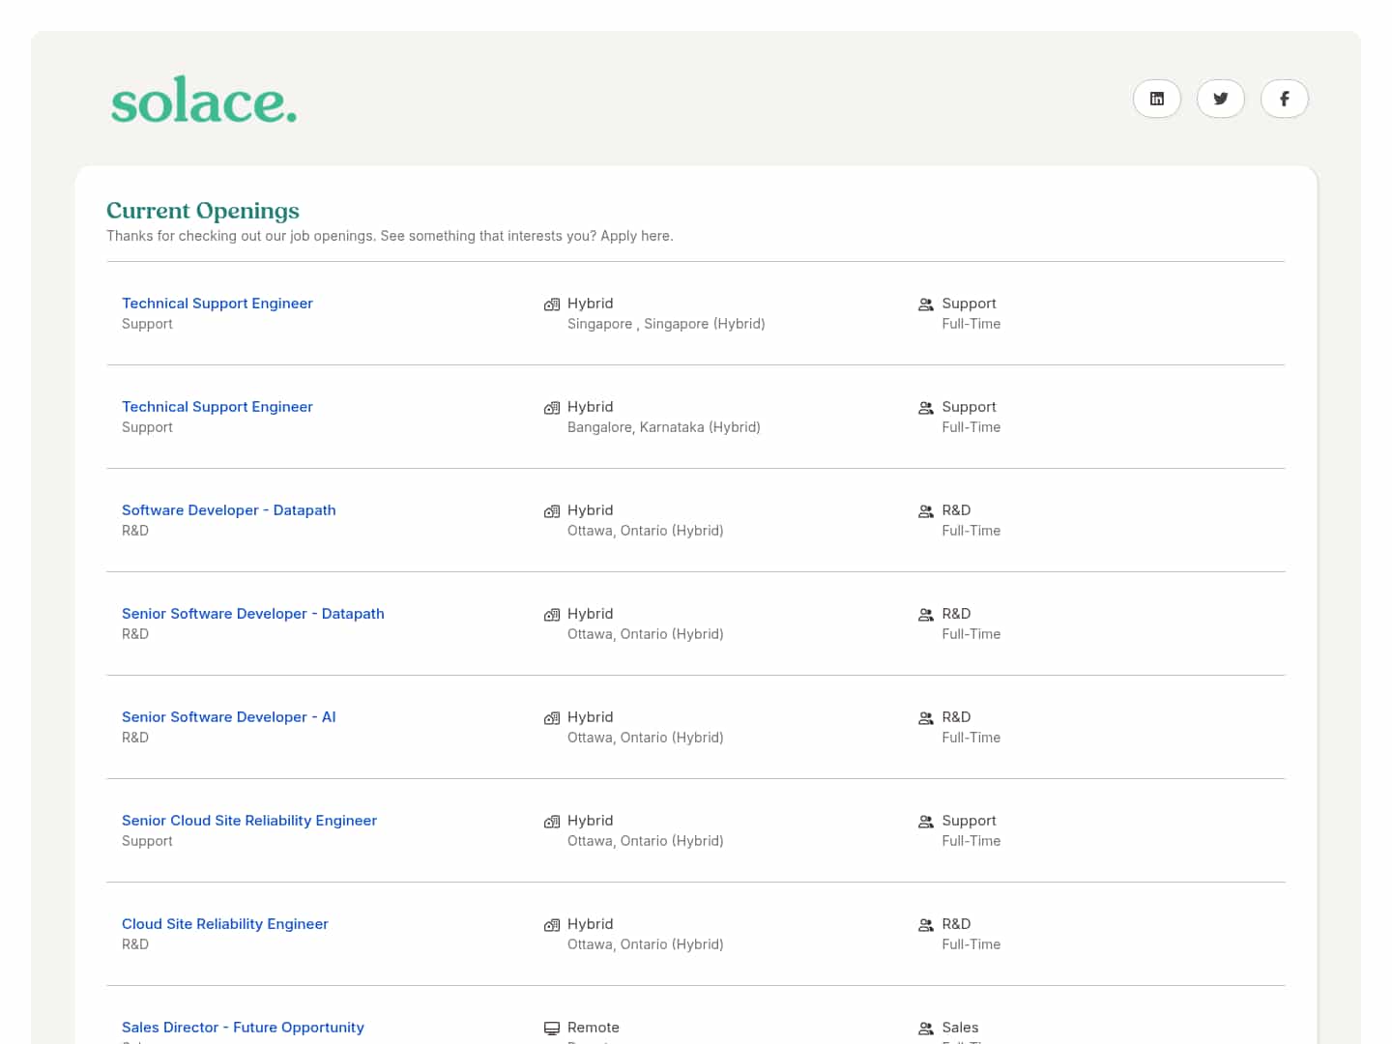This screenshot has height=1044, width=1392.
Task: Open Solace's Twitter profile
Action: [1220, 98]
